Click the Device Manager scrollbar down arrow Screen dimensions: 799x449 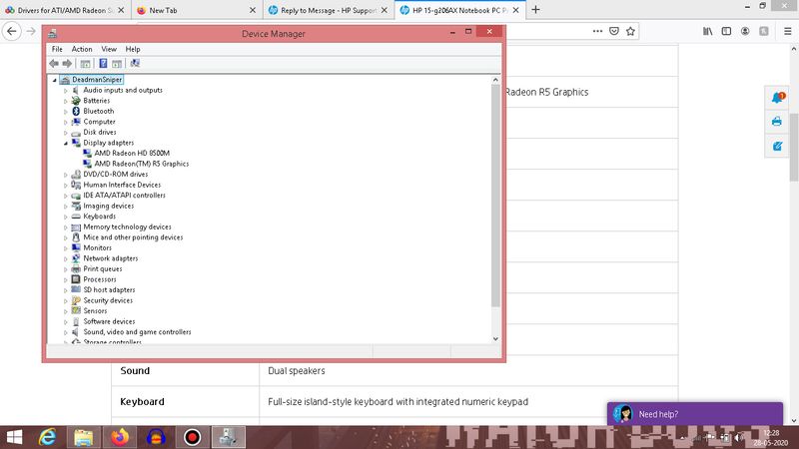495,339
